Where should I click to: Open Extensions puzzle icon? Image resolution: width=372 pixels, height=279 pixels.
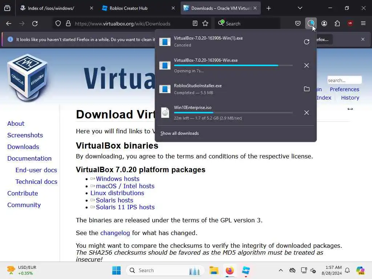tap(337, 24)
